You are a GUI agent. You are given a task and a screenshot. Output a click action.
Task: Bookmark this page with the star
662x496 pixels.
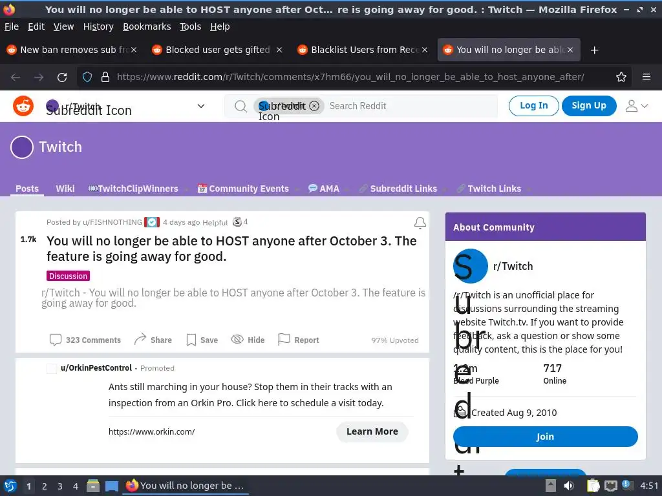point(621,77)
